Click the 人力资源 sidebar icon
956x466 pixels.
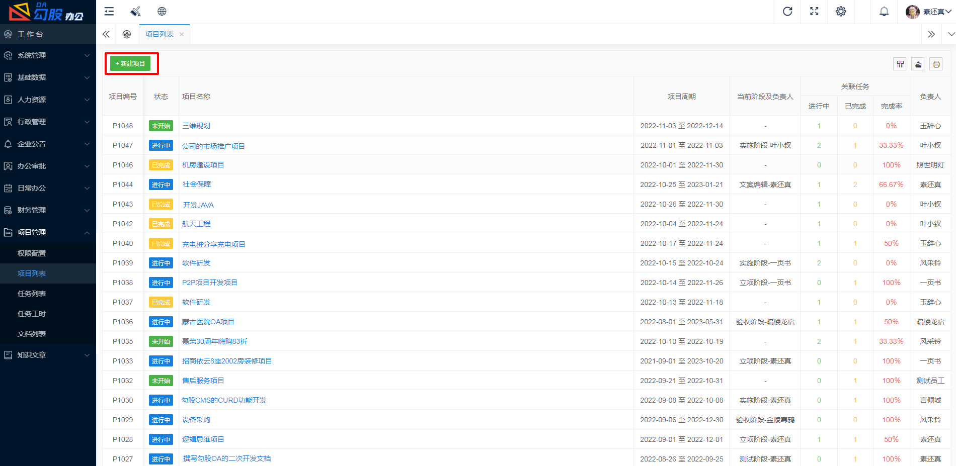coord(8,100)
